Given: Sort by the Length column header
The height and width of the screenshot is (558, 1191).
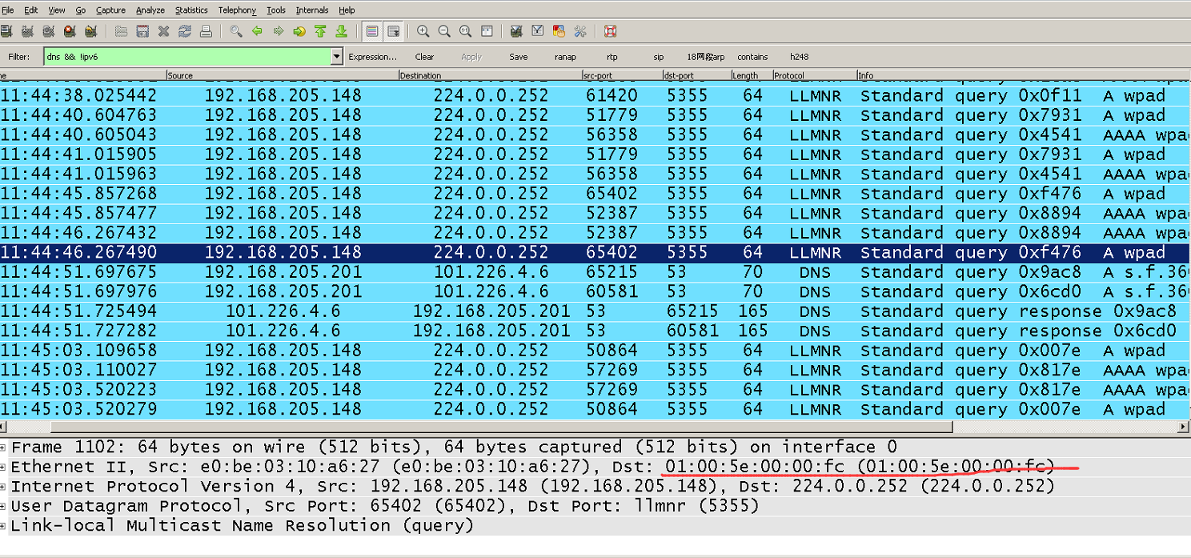Looking at the screenshot, I should point(751,75).
